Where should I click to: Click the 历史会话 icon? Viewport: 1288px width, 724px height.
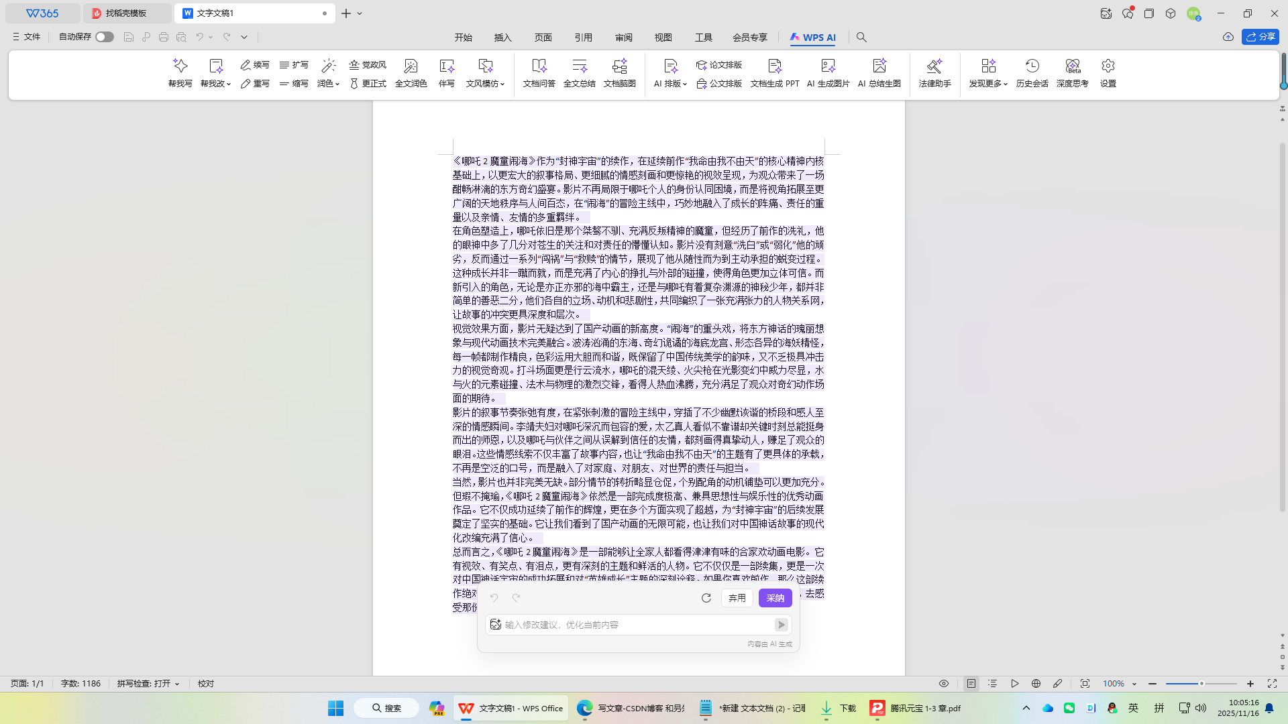pyautogui.click(x=1031, y=74)
